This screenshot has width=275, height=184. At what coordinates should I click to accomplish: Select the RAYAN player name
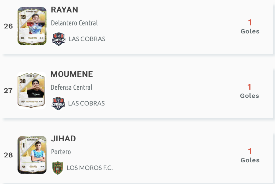pos(64,10)
